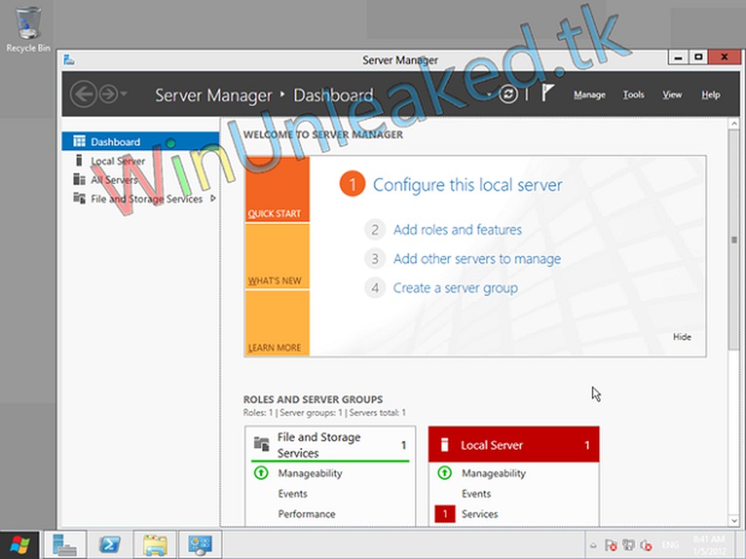The image size is (746, 559).
Task: Click the back navigation arrow
Action: (x=84, y=94)
